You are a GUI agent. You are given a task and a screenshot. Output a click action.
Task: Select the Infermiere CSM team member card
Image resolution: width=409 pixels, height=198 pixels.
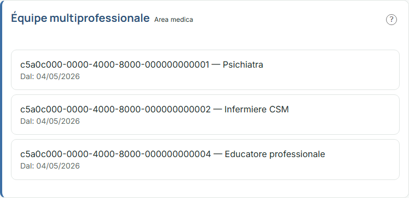pyautogui.click(x=205, y=115)
